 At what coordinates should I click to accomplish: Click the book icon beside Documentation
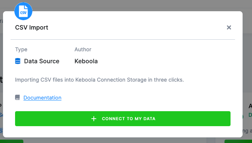17,97
